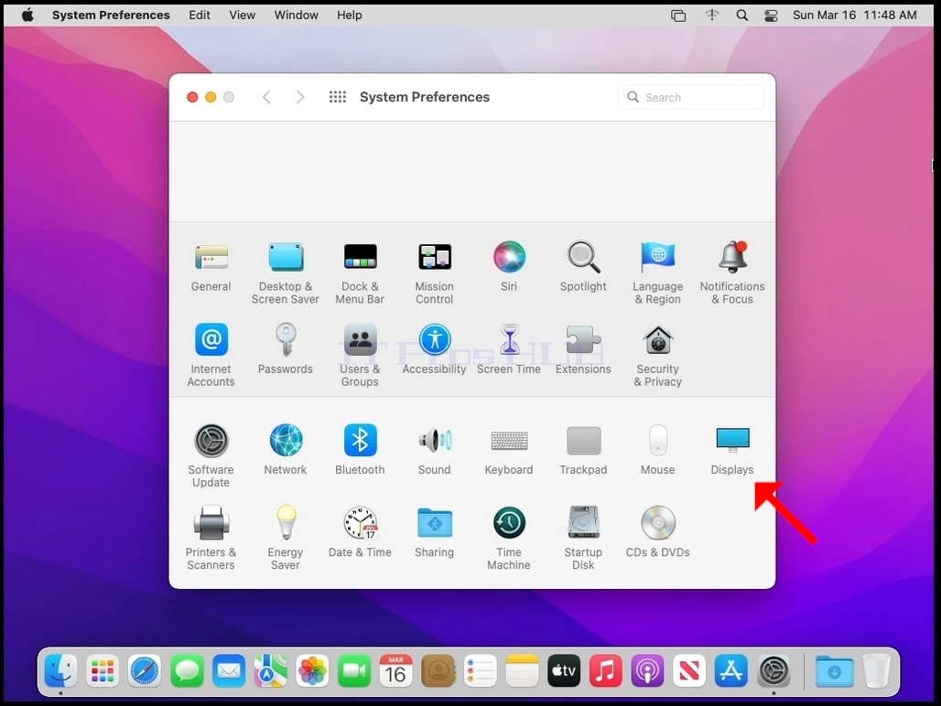Open the Window menu

[296, 15]
